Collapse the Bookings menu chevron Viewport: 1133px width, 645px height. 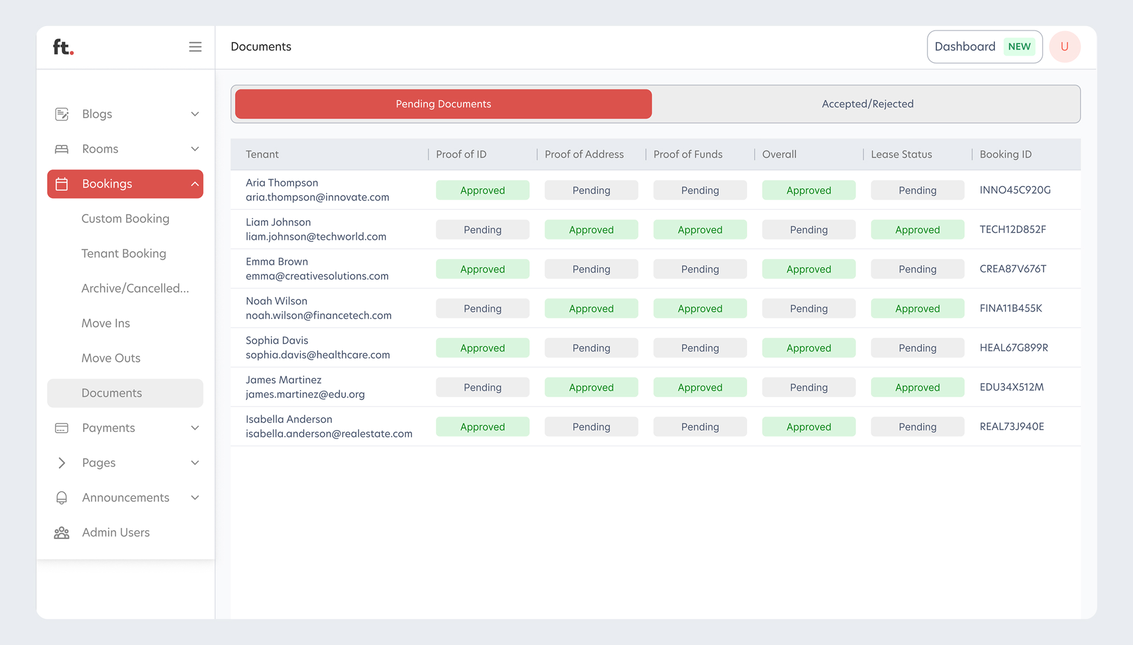coord(195,184)
